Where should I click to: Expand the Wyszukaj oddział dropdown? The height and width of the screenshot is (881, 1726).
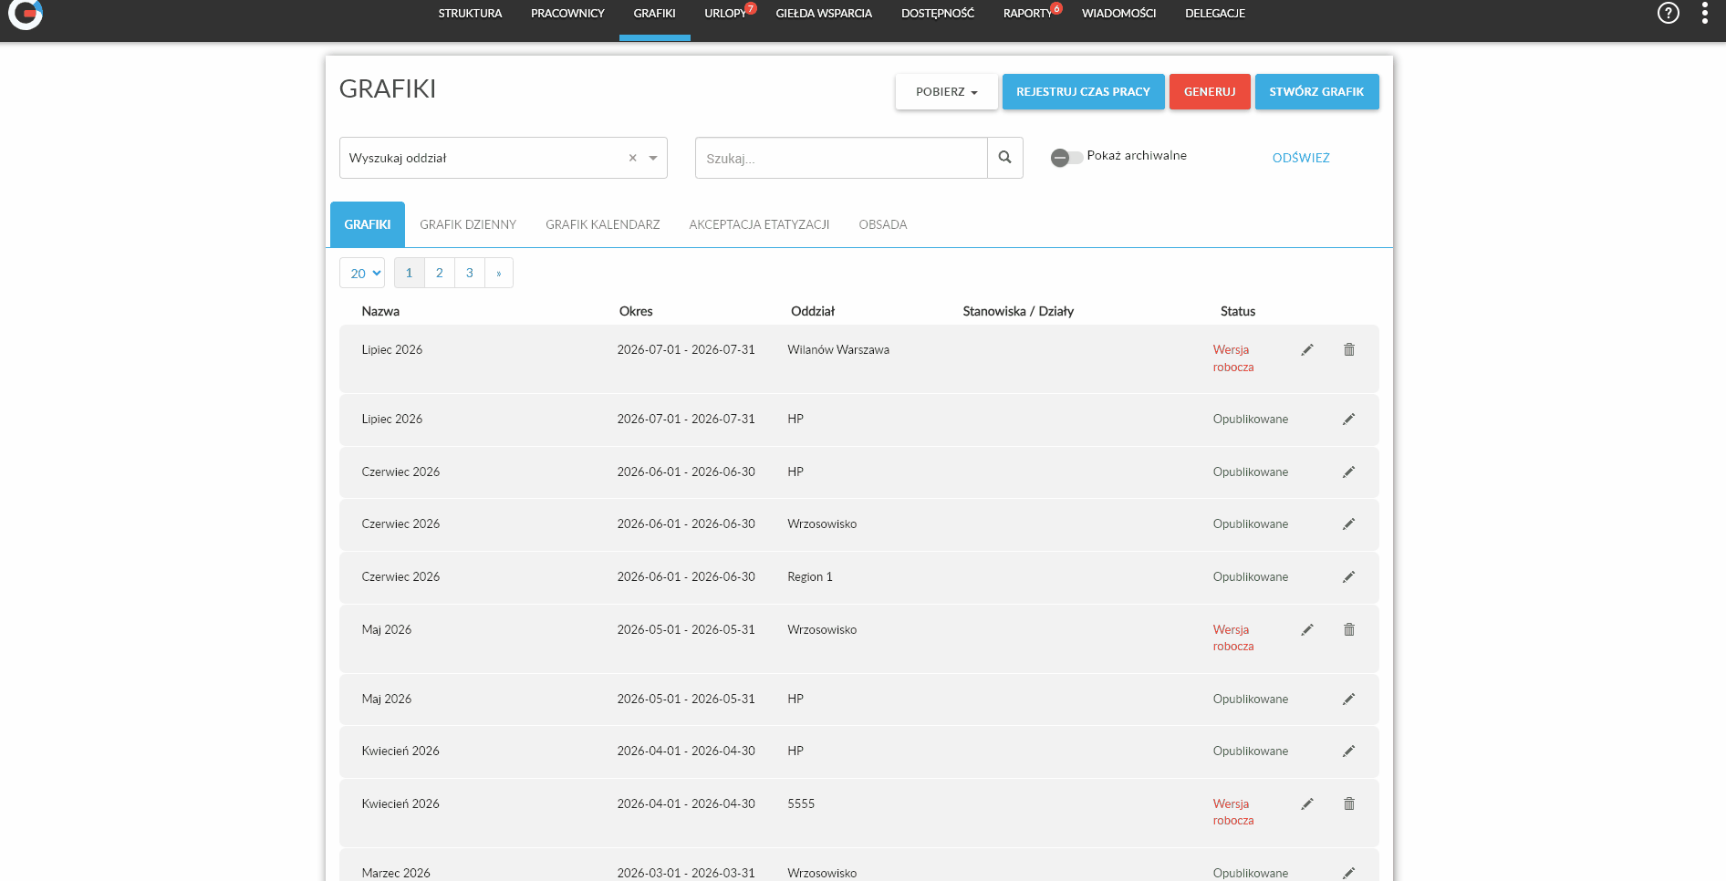pyautogui.click(x=653, y=158)
